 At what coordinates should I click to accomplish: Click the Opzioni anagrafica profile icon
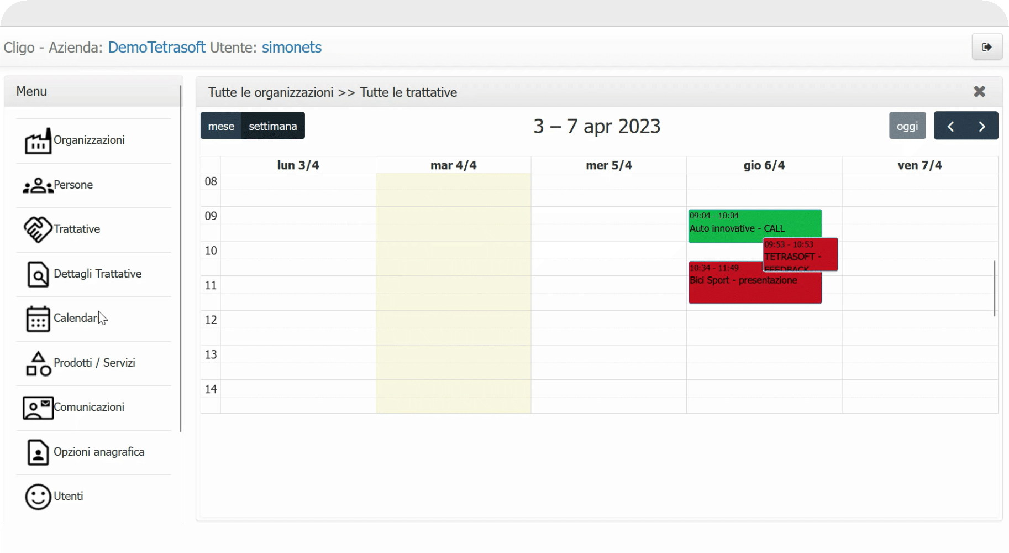coord(38,452)
